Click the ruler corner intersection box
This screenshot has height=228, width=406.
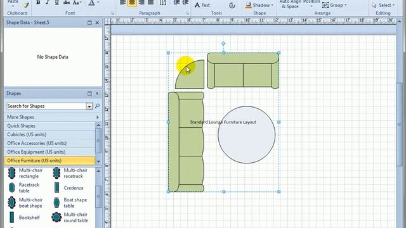point(107,22)
